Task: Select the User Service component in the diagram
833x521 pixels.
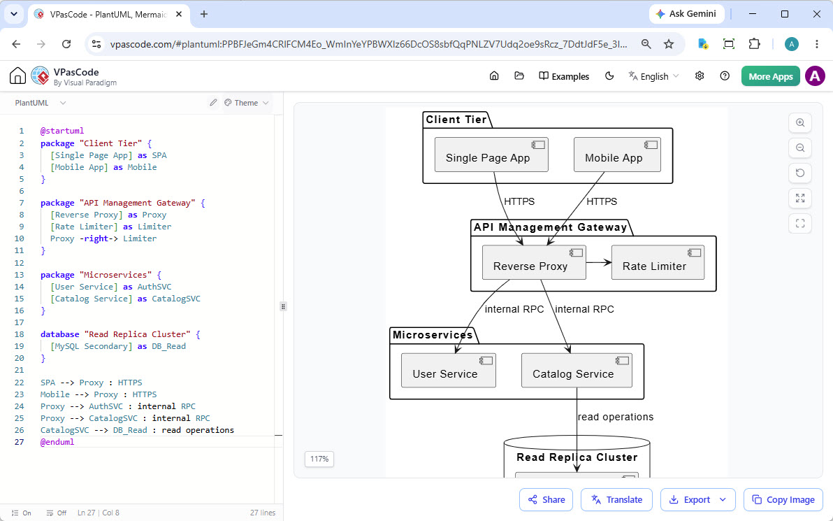Action: (449, 370)
